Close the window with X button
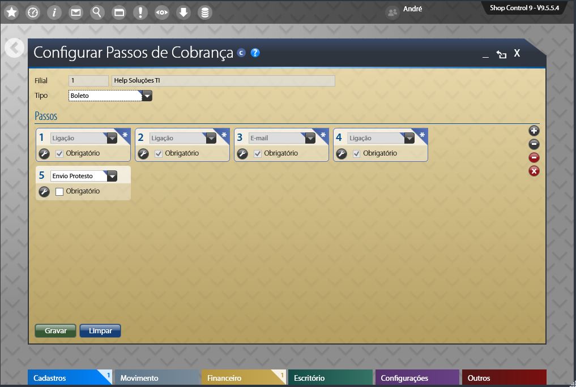Image resolution: width=576 pixels, height=387 pixels. (517, 54)
